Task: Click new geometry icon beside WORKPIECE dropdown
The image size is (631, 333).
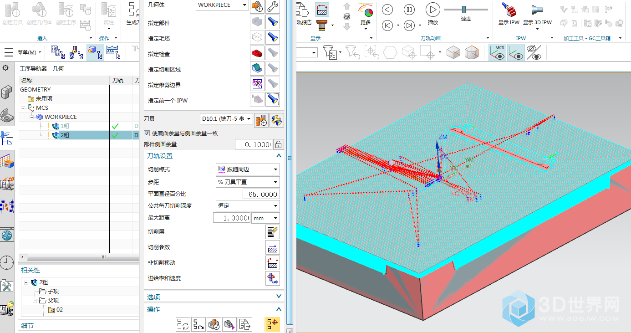Action: click(x=258, y=5)
